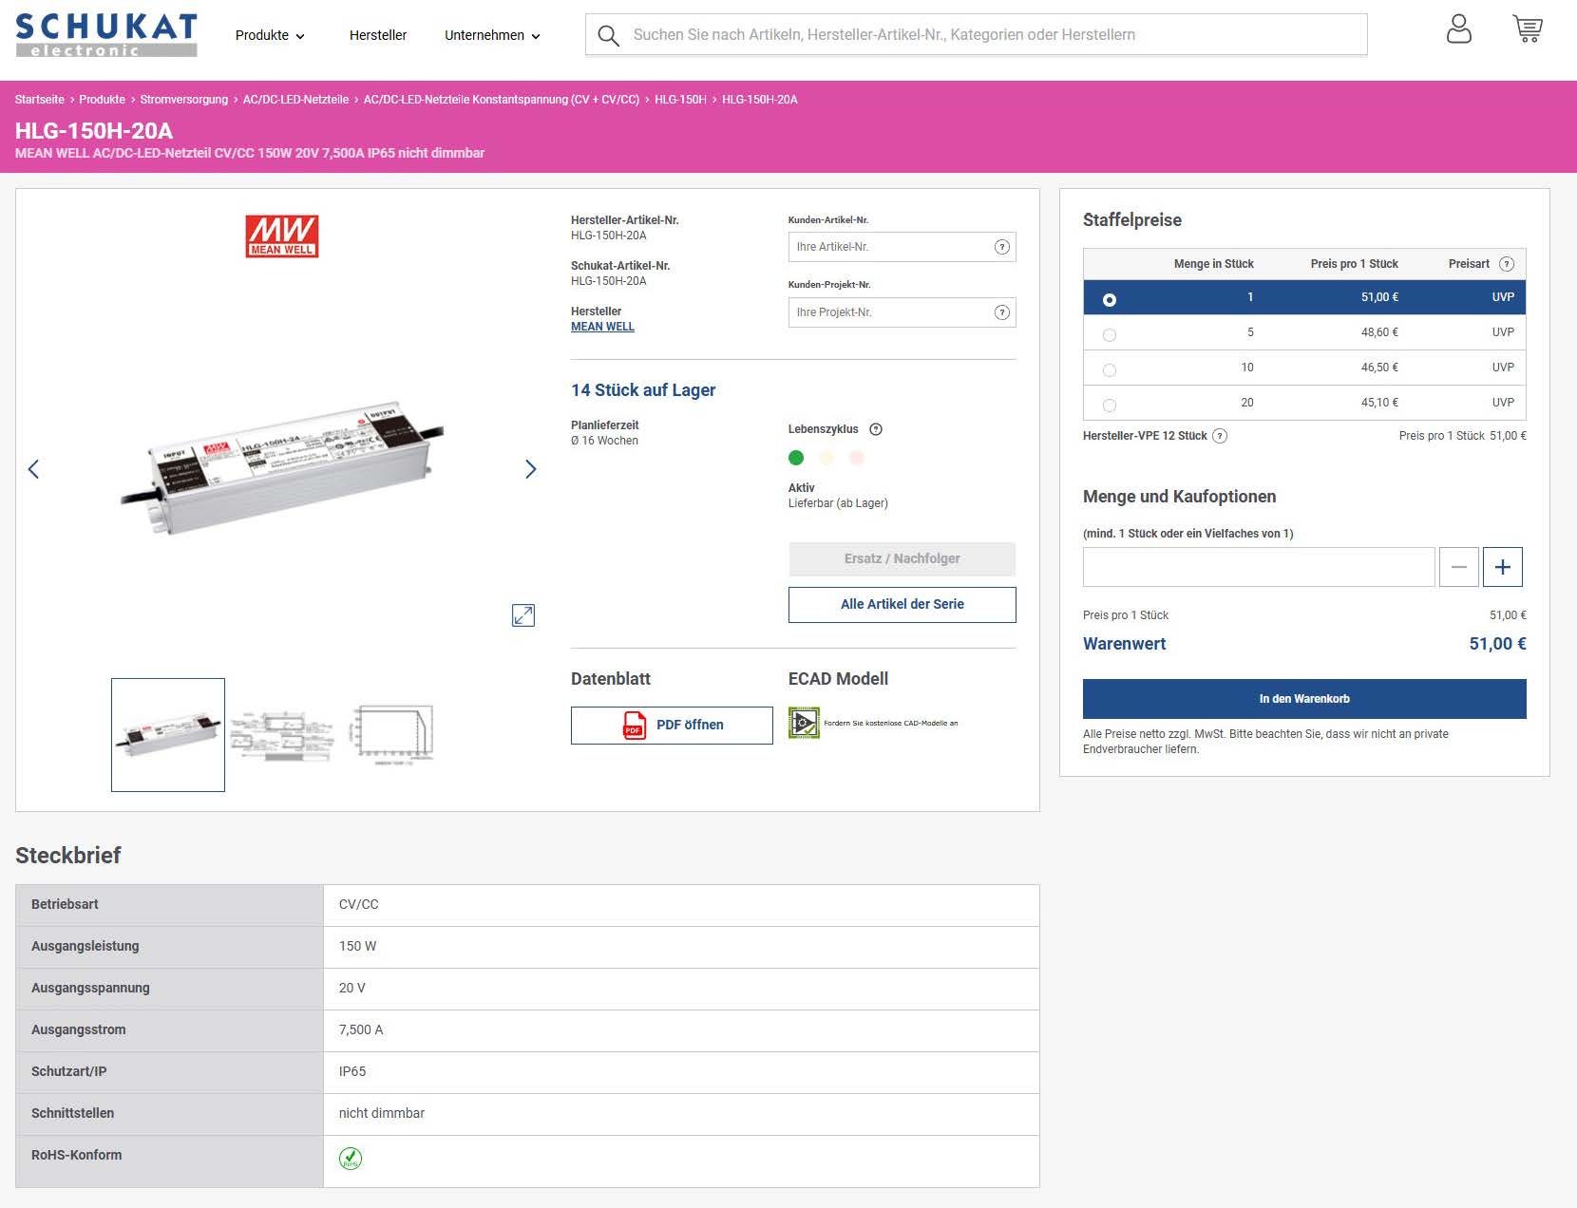Screen dimensions: 1577x1208
Task: Expand the Unternehmen menu
Action: [x=492, y=35]
